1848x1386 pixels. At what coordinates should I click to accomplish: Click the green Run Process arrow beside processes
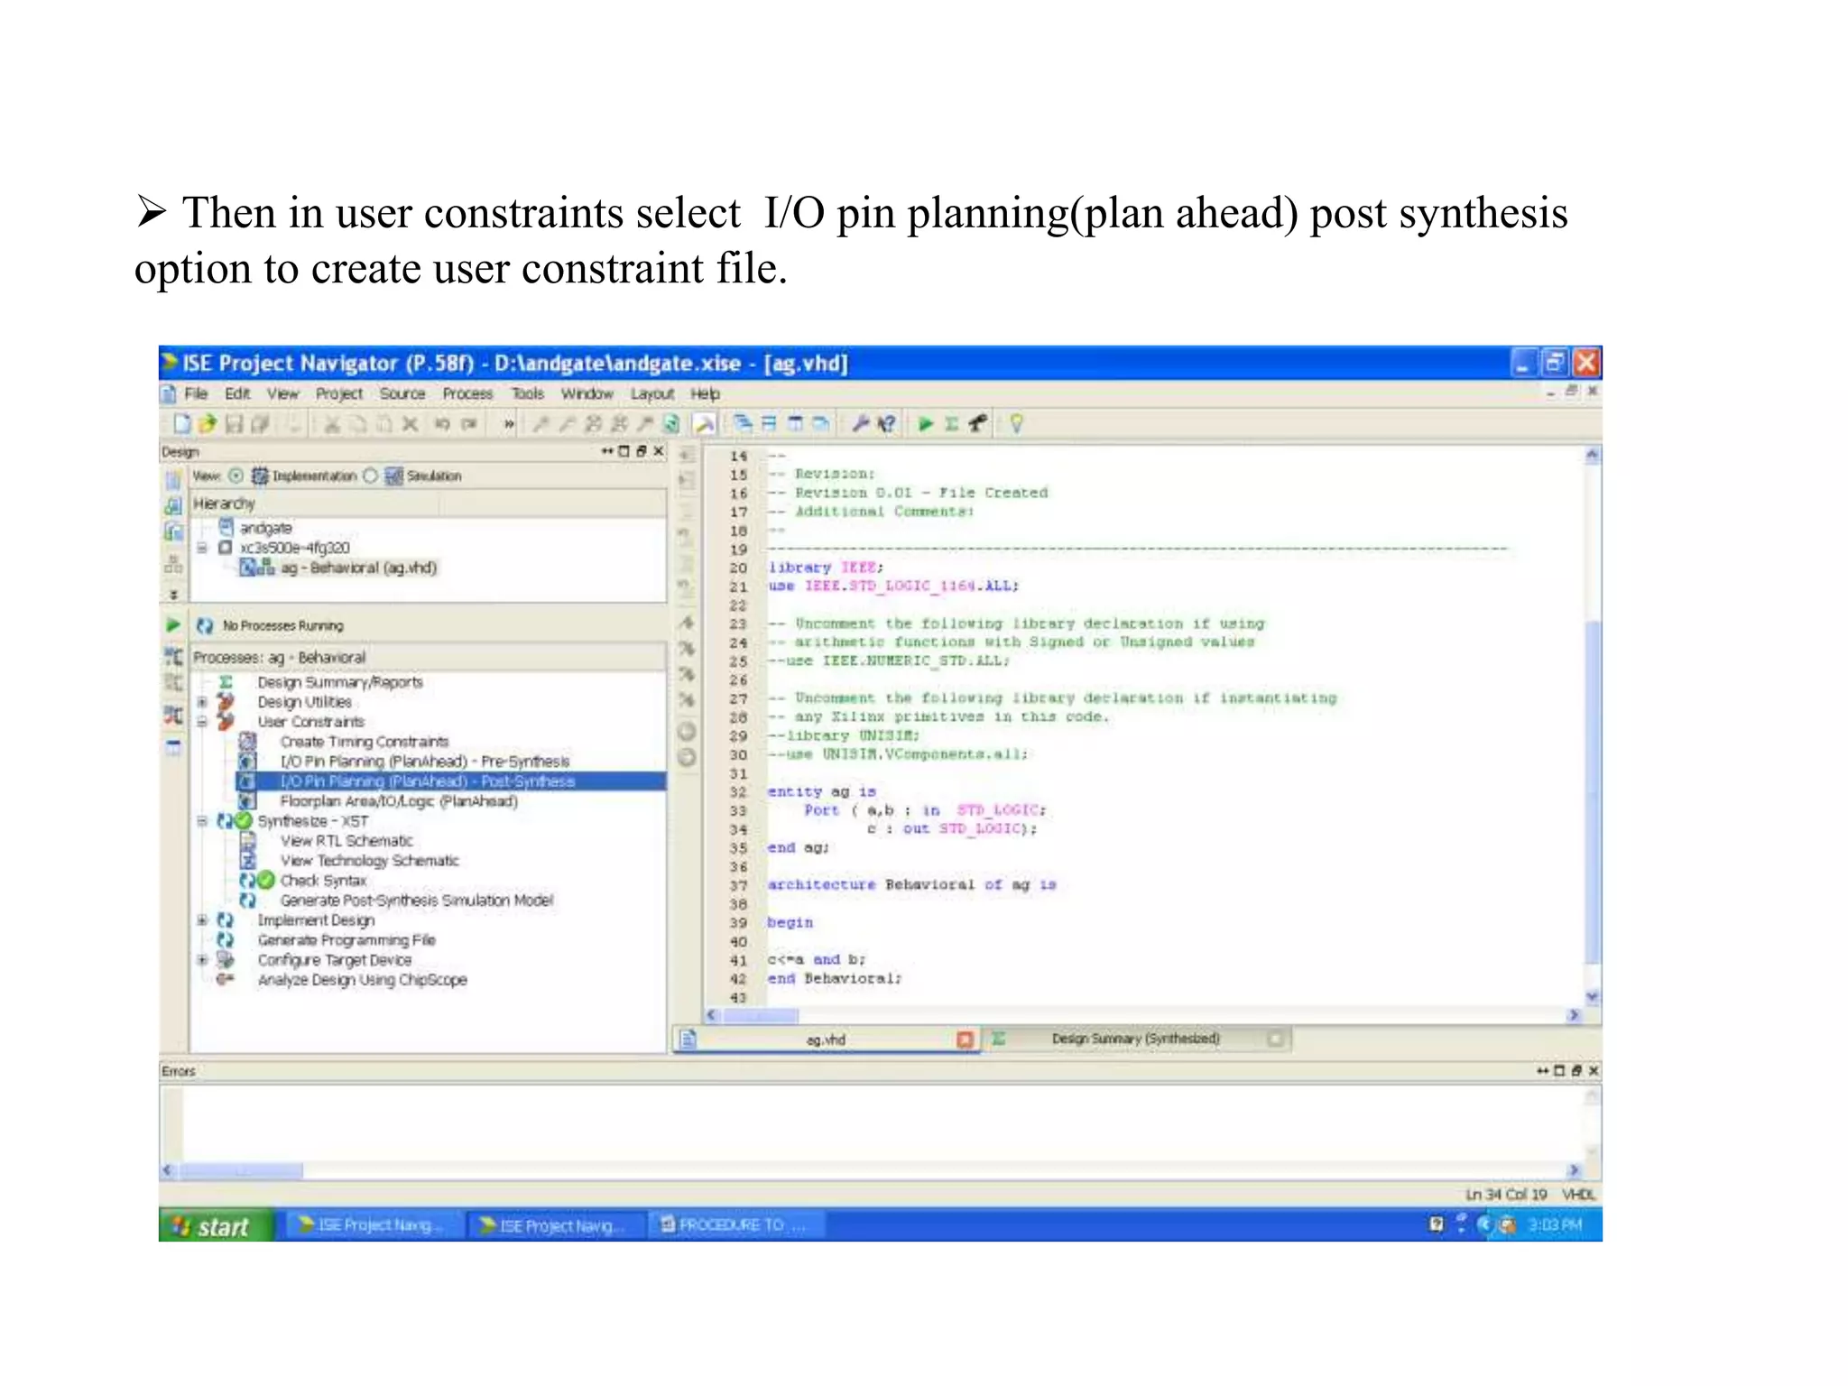click(x=173, y=624)
